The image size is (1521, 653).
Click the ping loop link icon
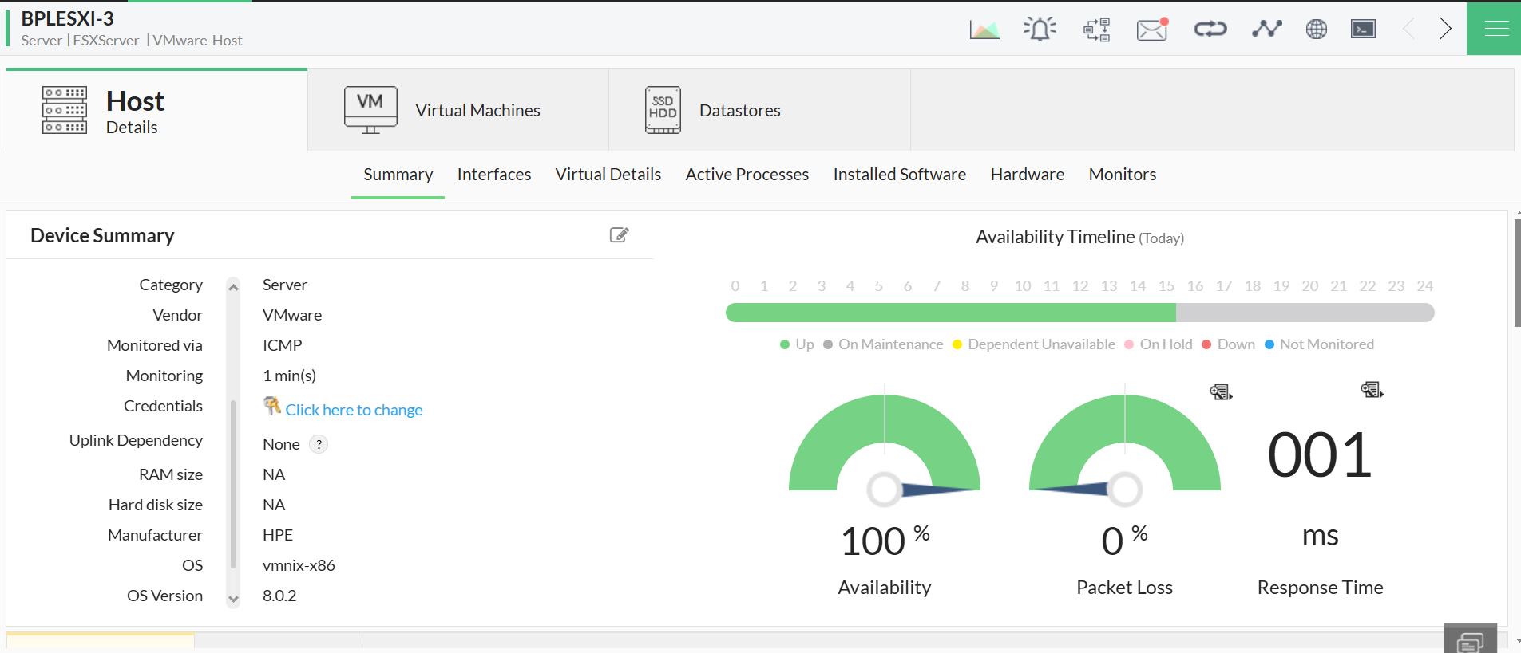[1210, 30]
